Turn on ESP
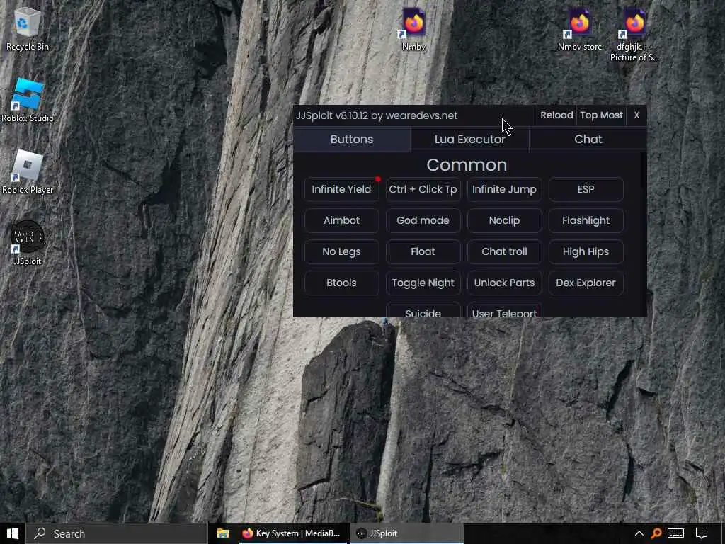 click(x=586, y=189)
